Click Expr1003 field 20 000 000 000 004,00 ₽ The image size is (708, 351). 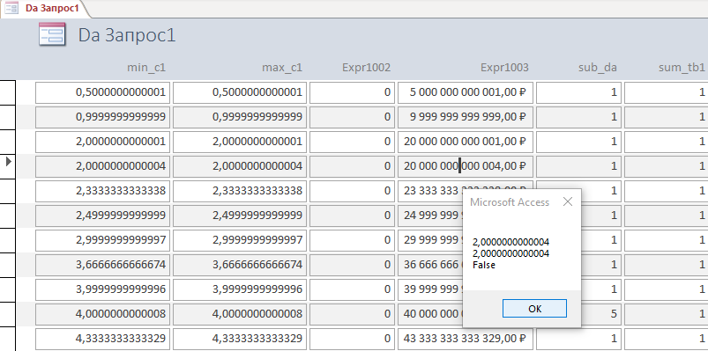(466, 166)
